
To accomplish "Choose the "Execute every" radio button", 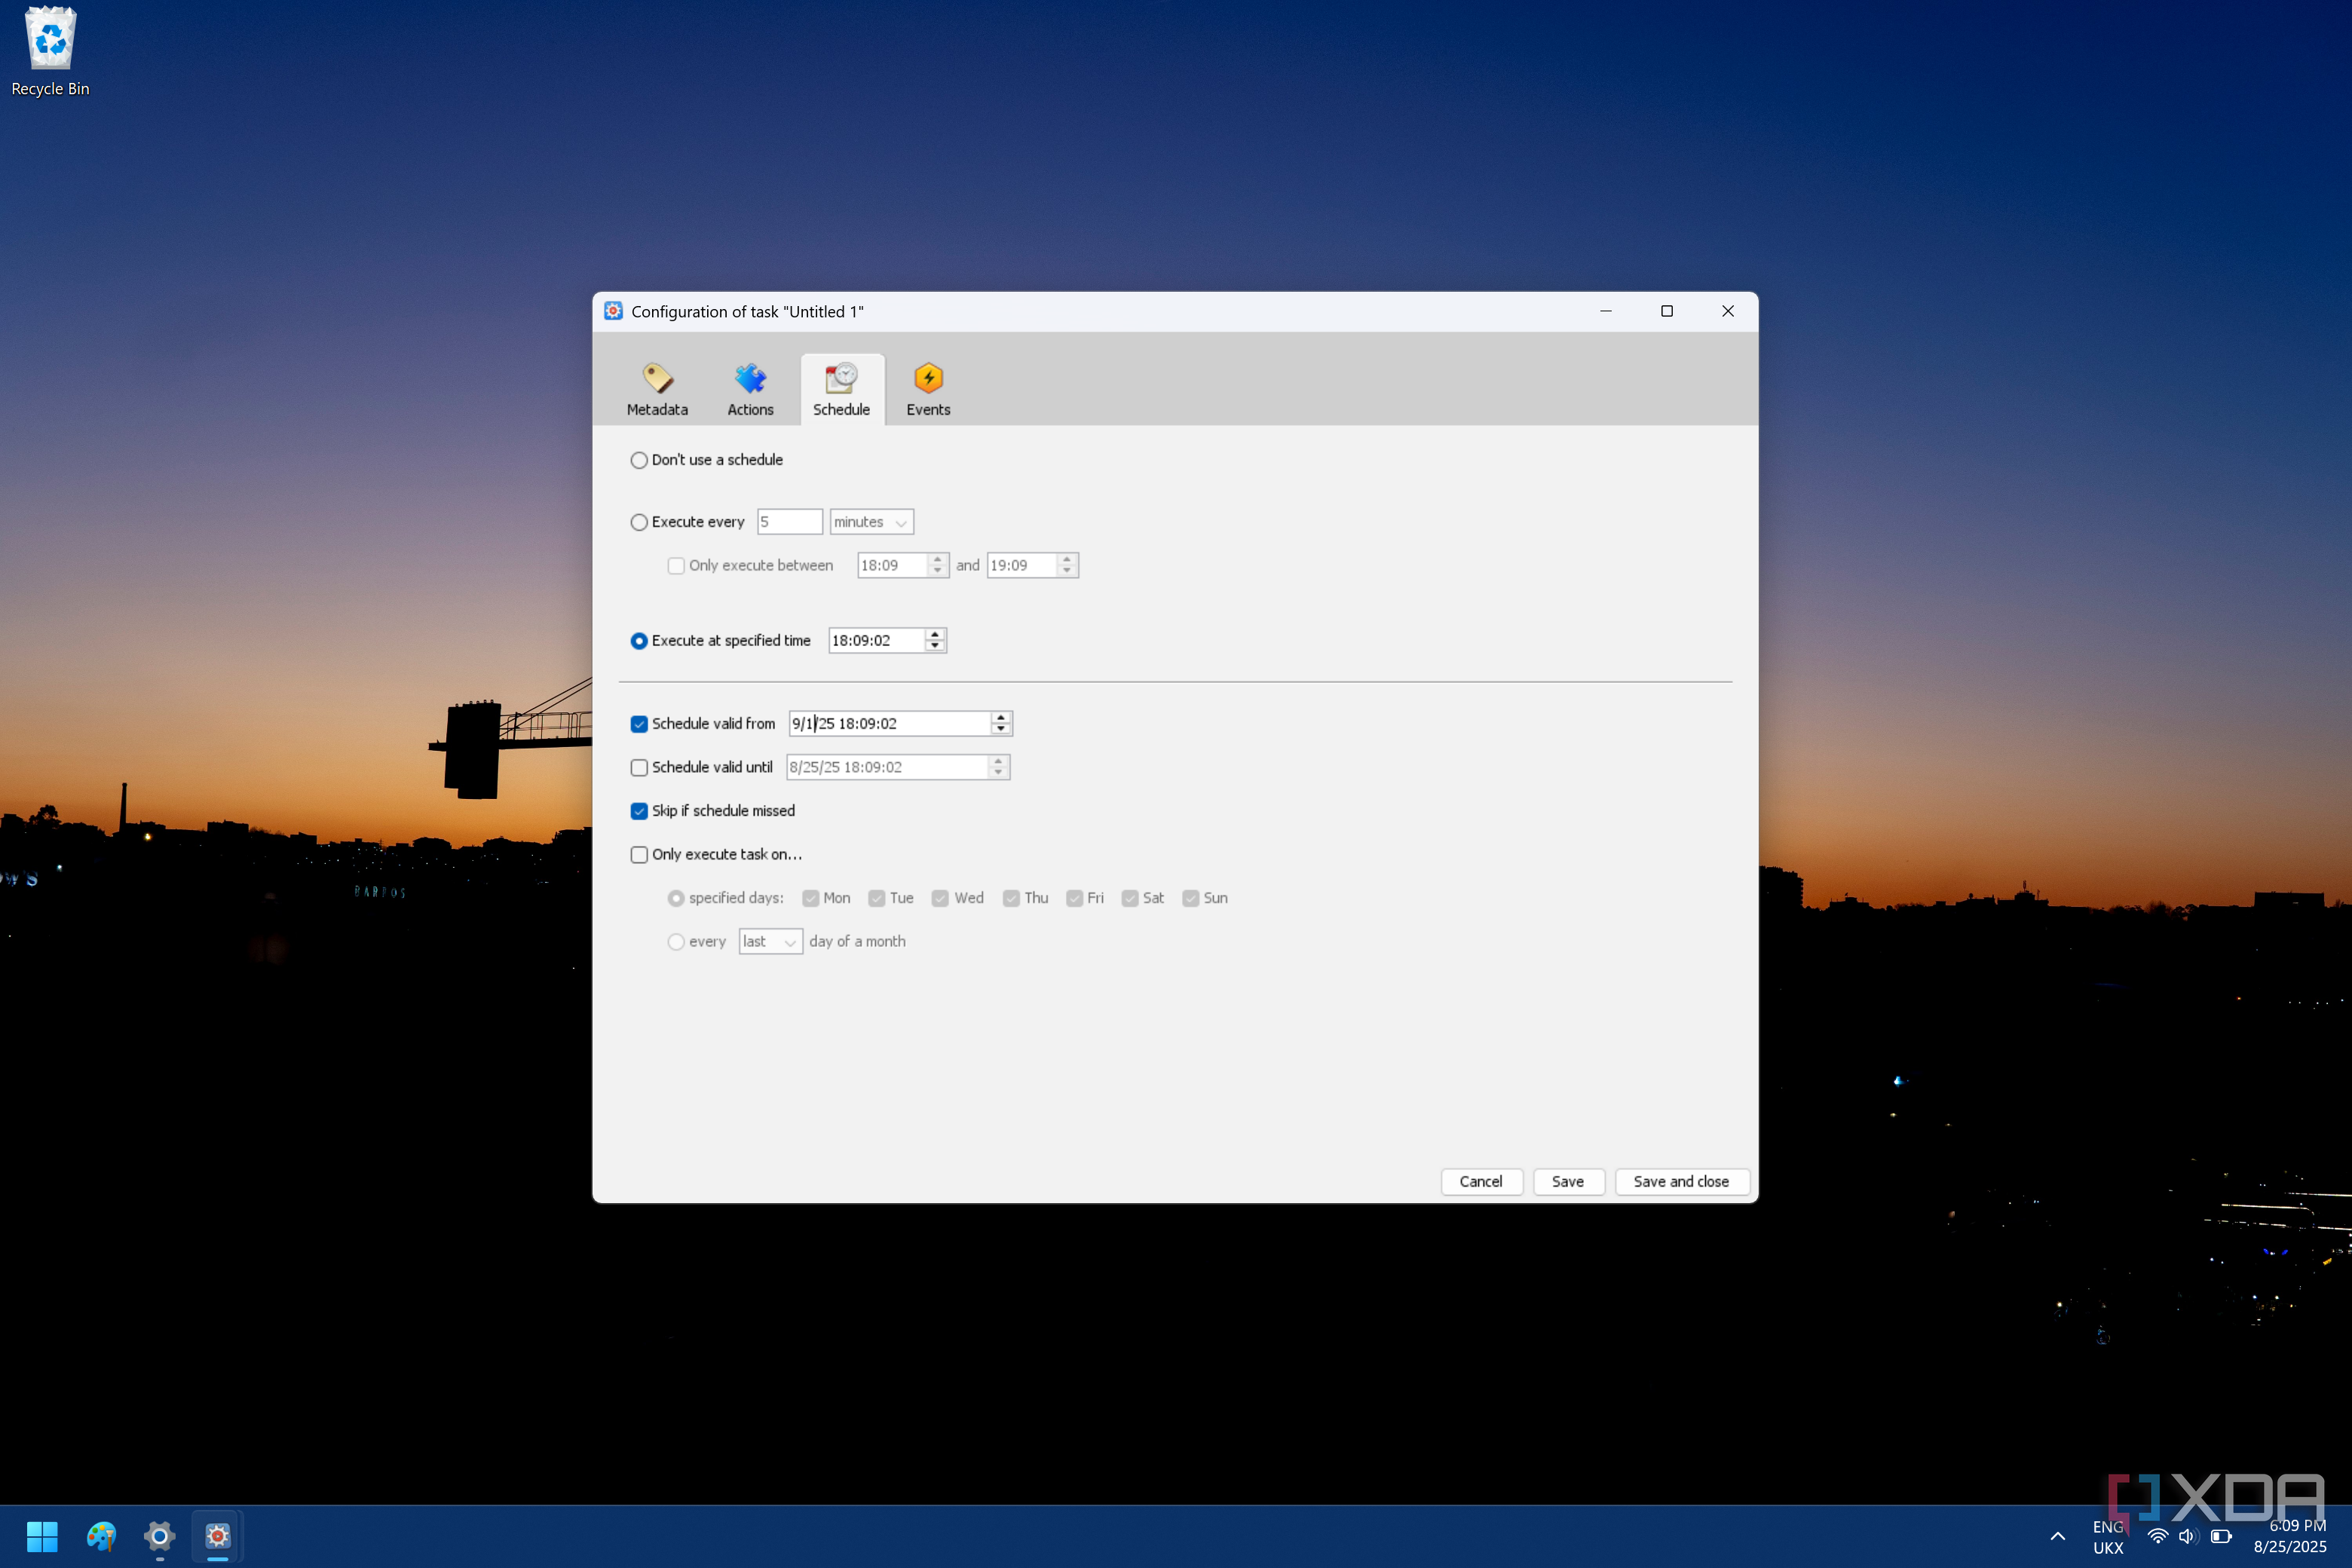I will click(x=639, y=522).
